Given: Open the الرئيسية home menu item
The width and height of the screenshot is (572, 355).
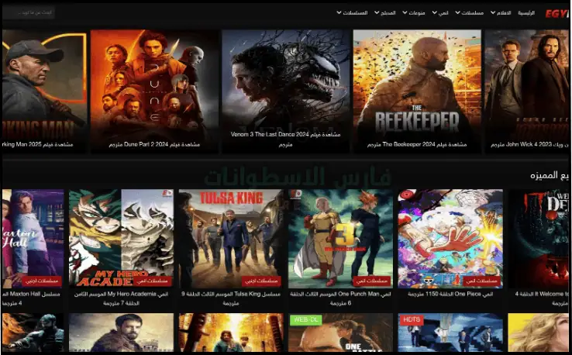Looking at the screenshot, I should pyautogui.click(x=525, y=13).
